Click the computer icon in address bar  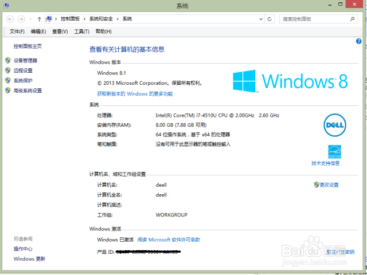[49, 19]
